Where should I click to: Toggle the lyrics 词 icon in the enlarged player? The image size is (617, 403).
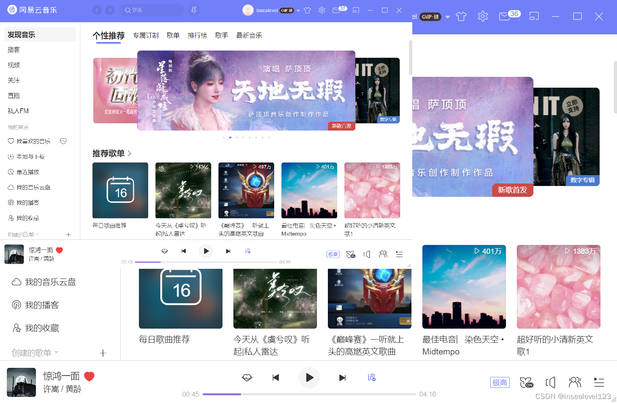372,378
